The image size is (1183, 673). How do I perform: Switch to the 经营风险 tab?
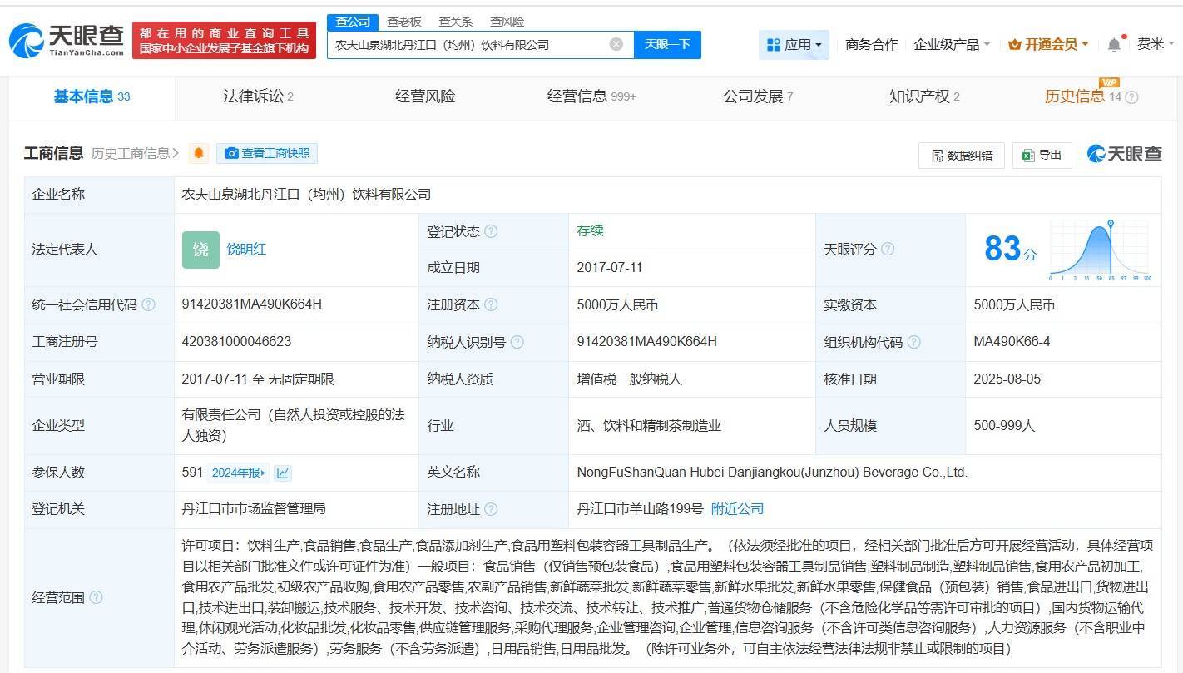click(425, 96)
